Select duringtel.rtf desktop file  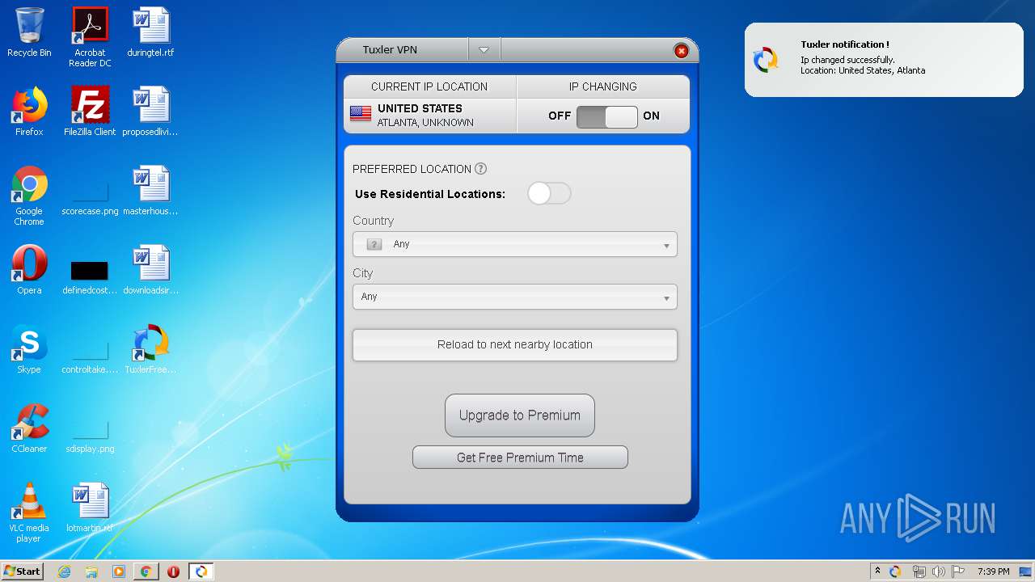tap(150, 33)
